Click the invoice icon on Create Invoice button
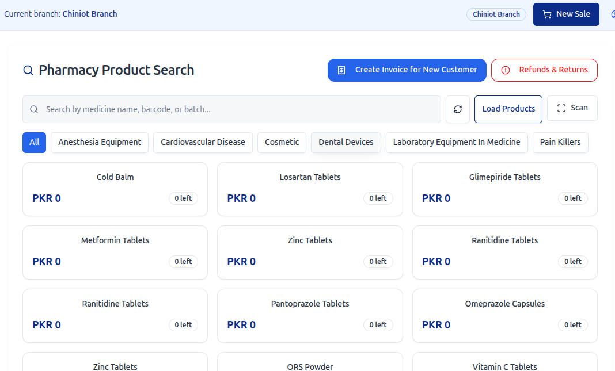 [x=341, y=70]
